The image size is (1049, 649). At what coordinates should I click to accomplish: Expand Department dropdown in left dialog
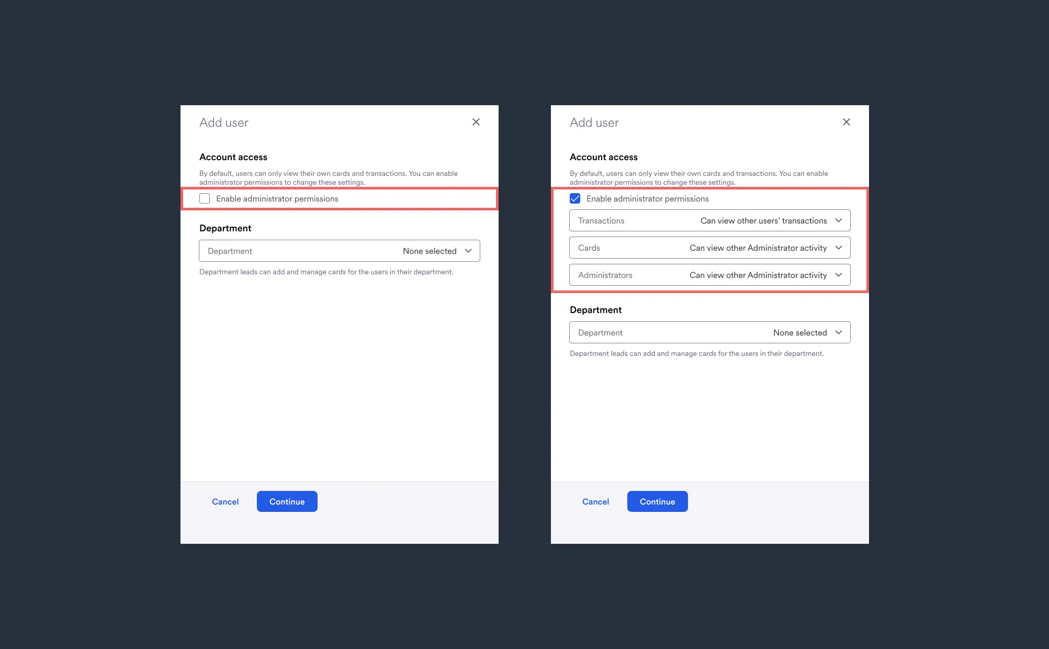[x=339, y=251]
